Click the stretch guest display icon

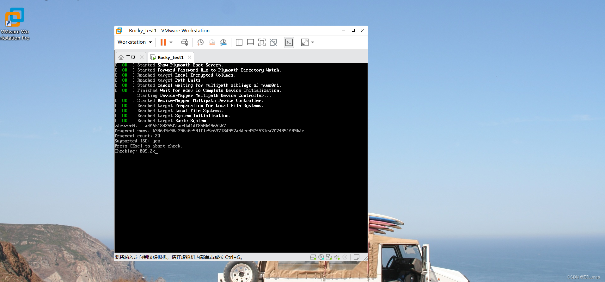tap(305, 42)
